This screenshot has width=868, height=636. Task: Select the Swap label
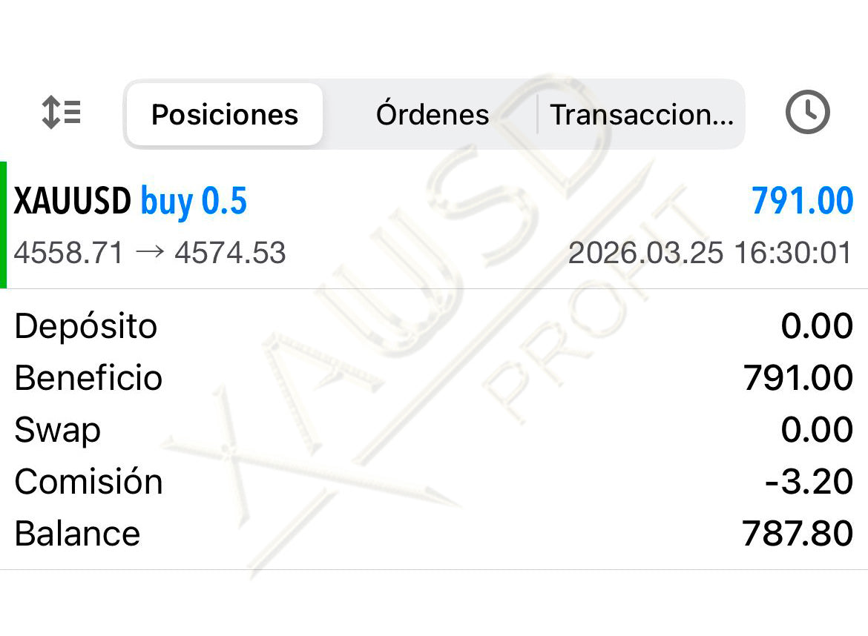point(58,430)
